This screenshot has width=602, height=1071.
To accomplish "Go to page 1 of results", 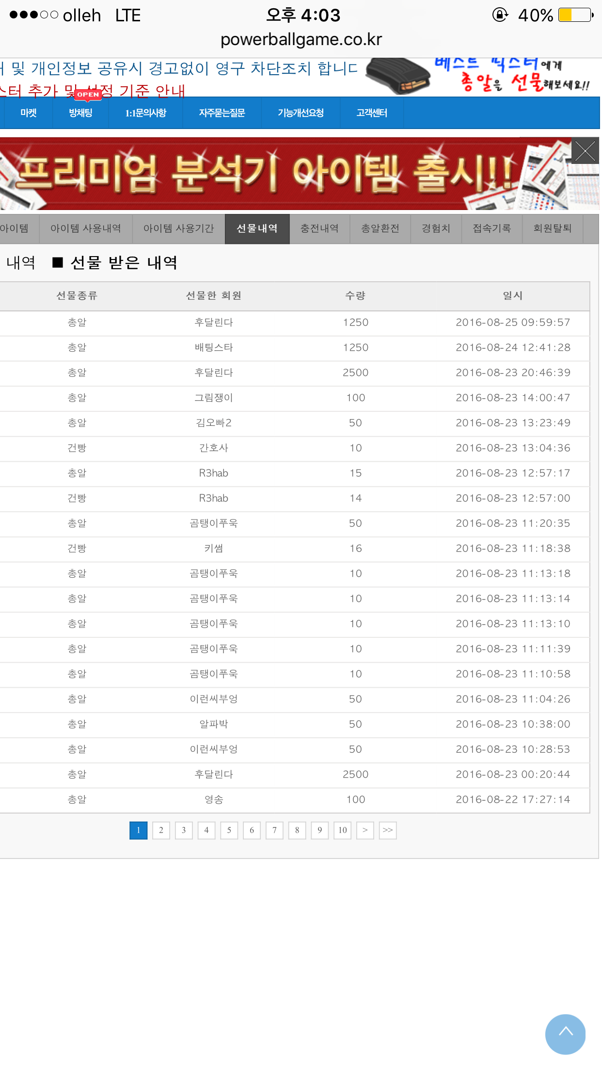I will coord(138,830).
